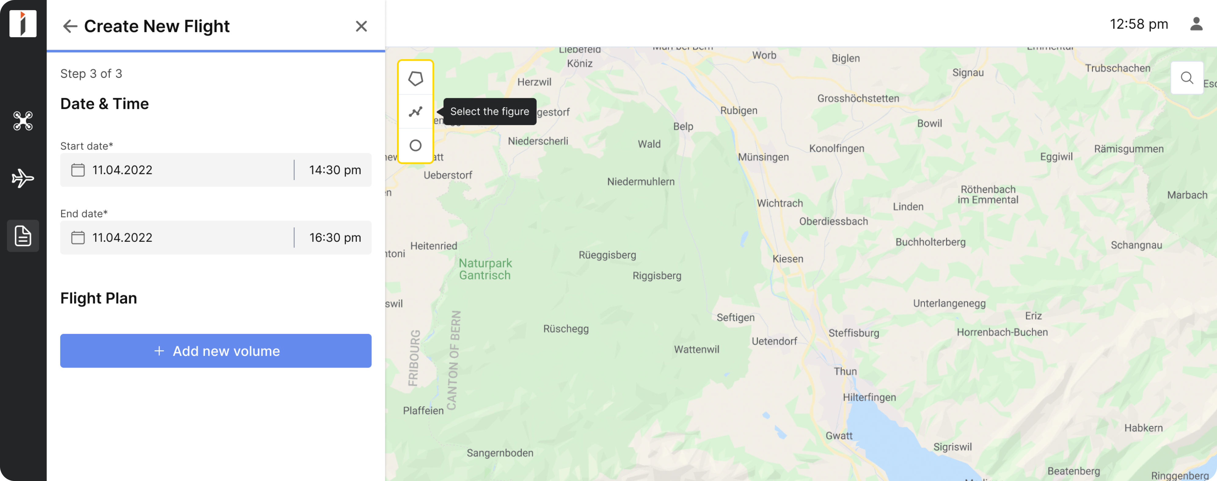Select the circle drawing tool
Image resolution: width=1217 pixels, height=481 pixels.
tap(415, 145)
